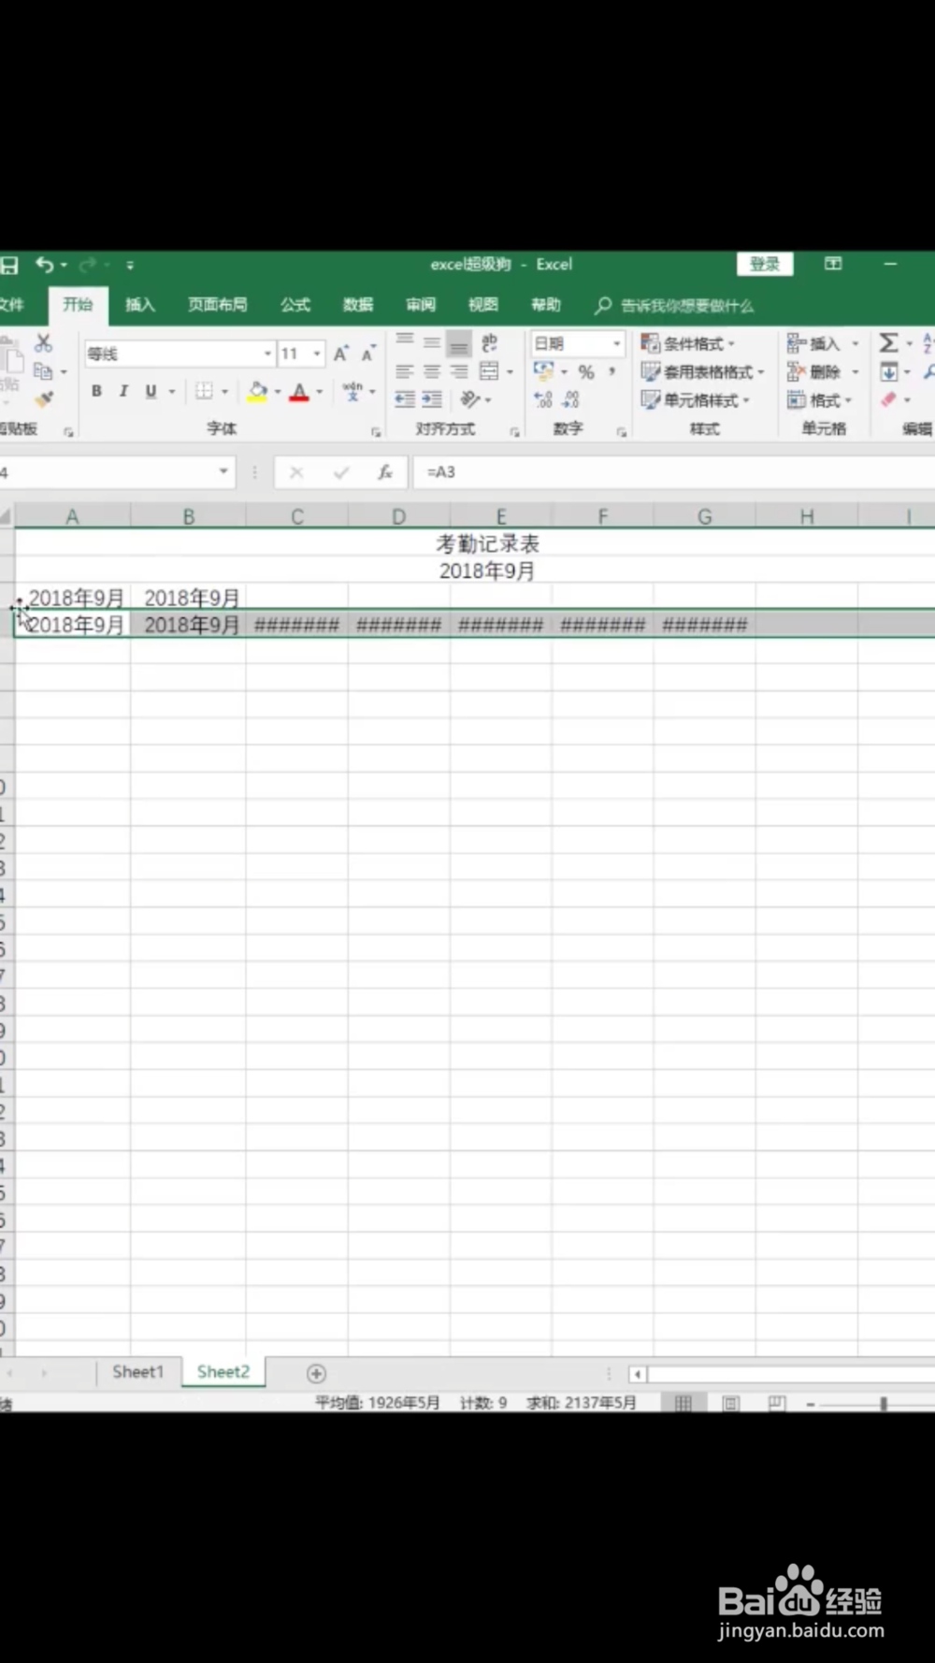Click 套用表格格式 button
Viewport: 935px width, 1663px height.
click(702, 372)
